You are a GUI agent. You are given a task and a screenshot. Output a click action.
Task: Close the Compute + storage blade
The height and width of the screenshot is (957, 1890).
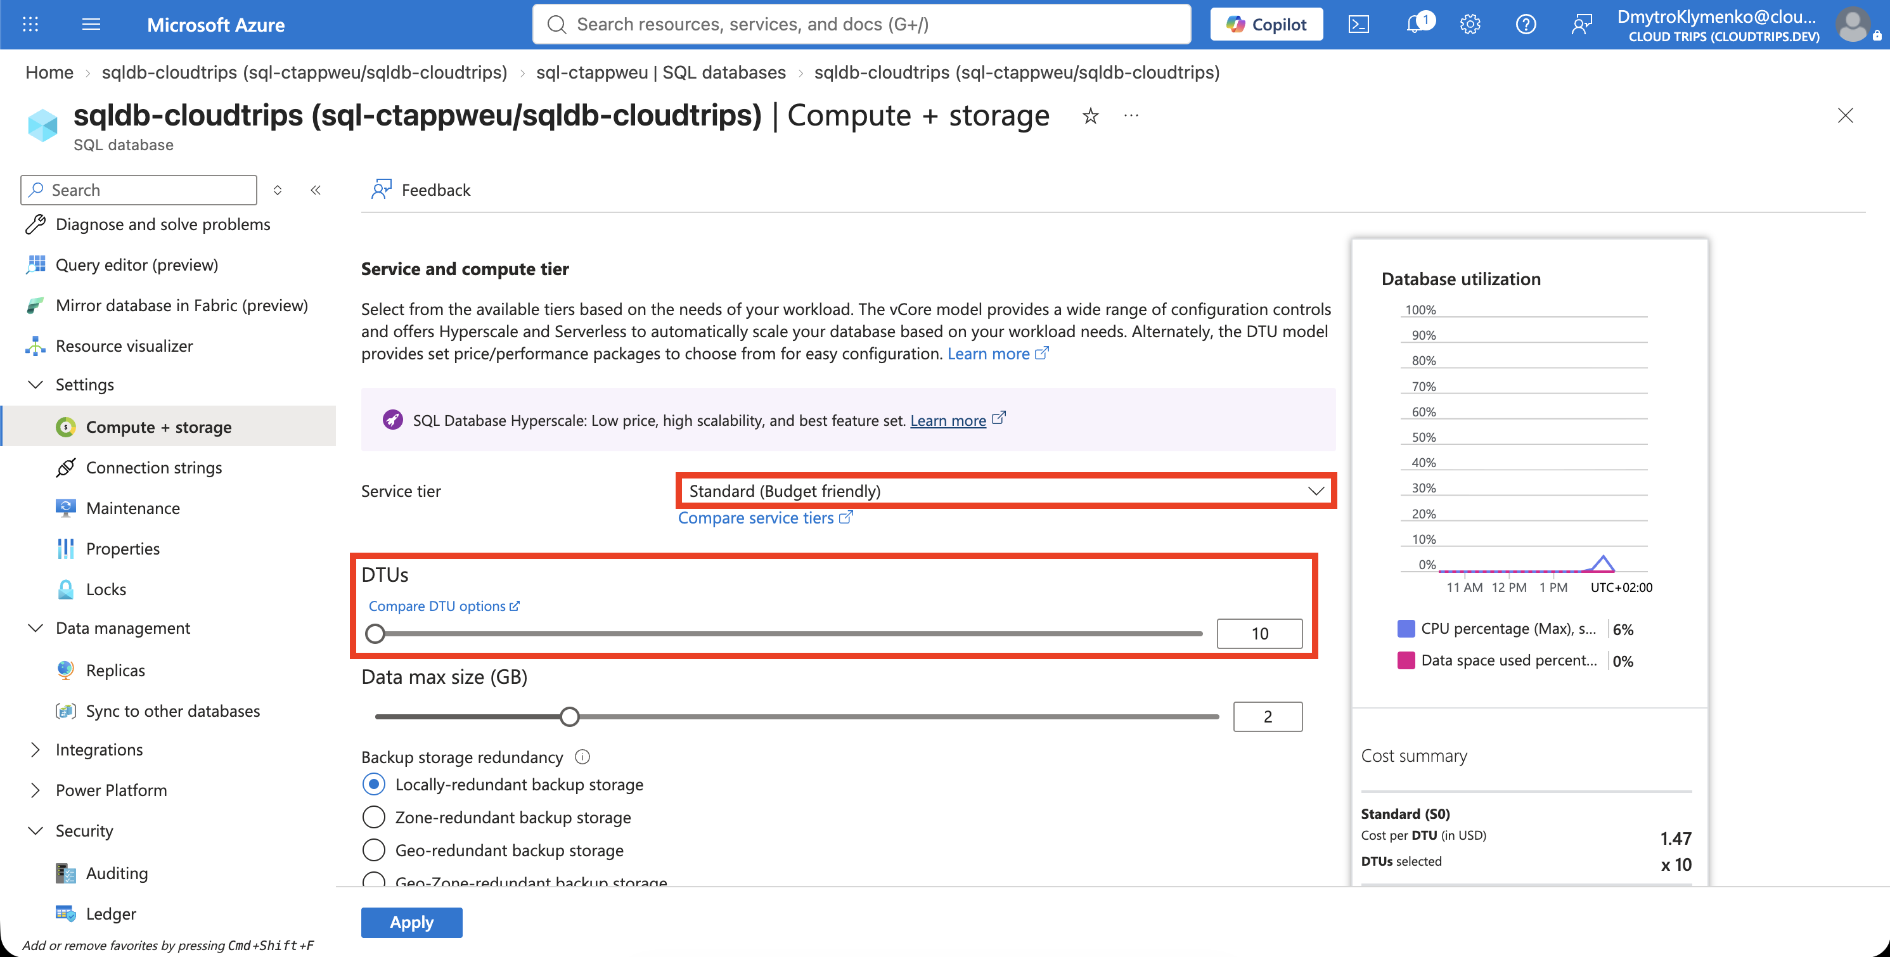point(1844,115)
